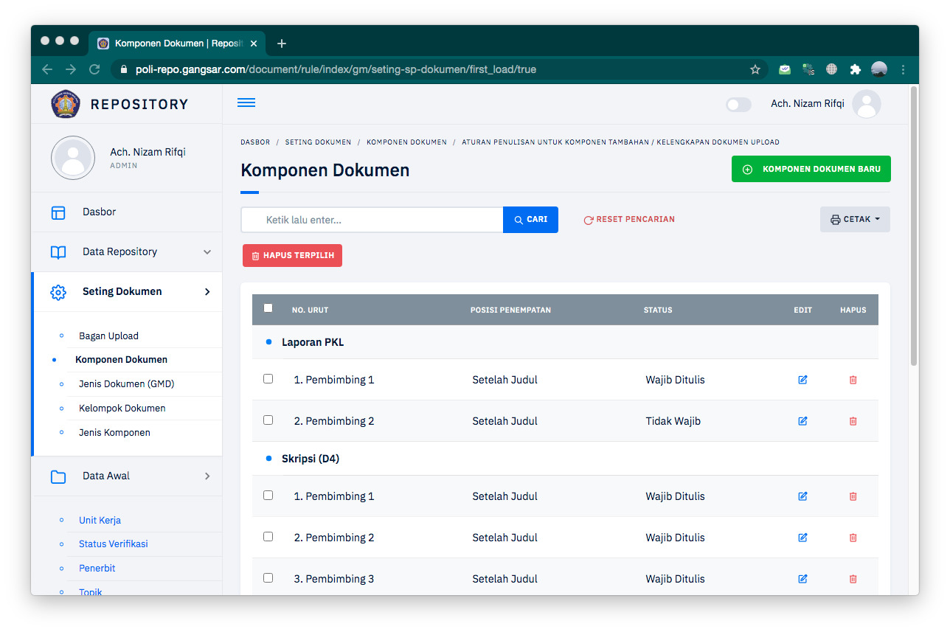Go to Dasbor in the sidebar

[x=99, y=212]
